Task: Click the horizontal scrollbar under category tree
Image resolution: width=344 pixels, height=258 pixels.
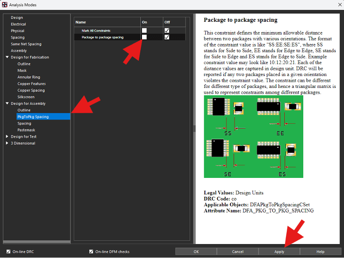Action: pyautogui.click(x=37, y=242)
